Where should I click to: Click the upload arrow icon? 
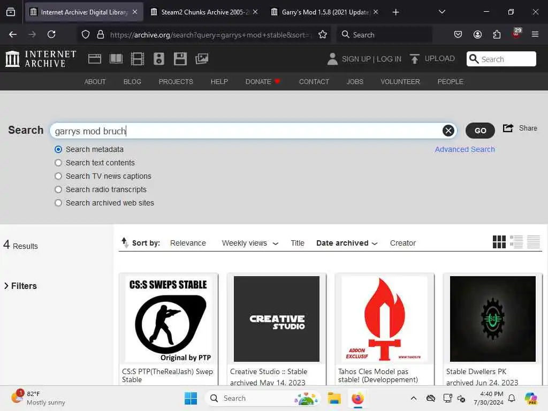coord(415,59)
